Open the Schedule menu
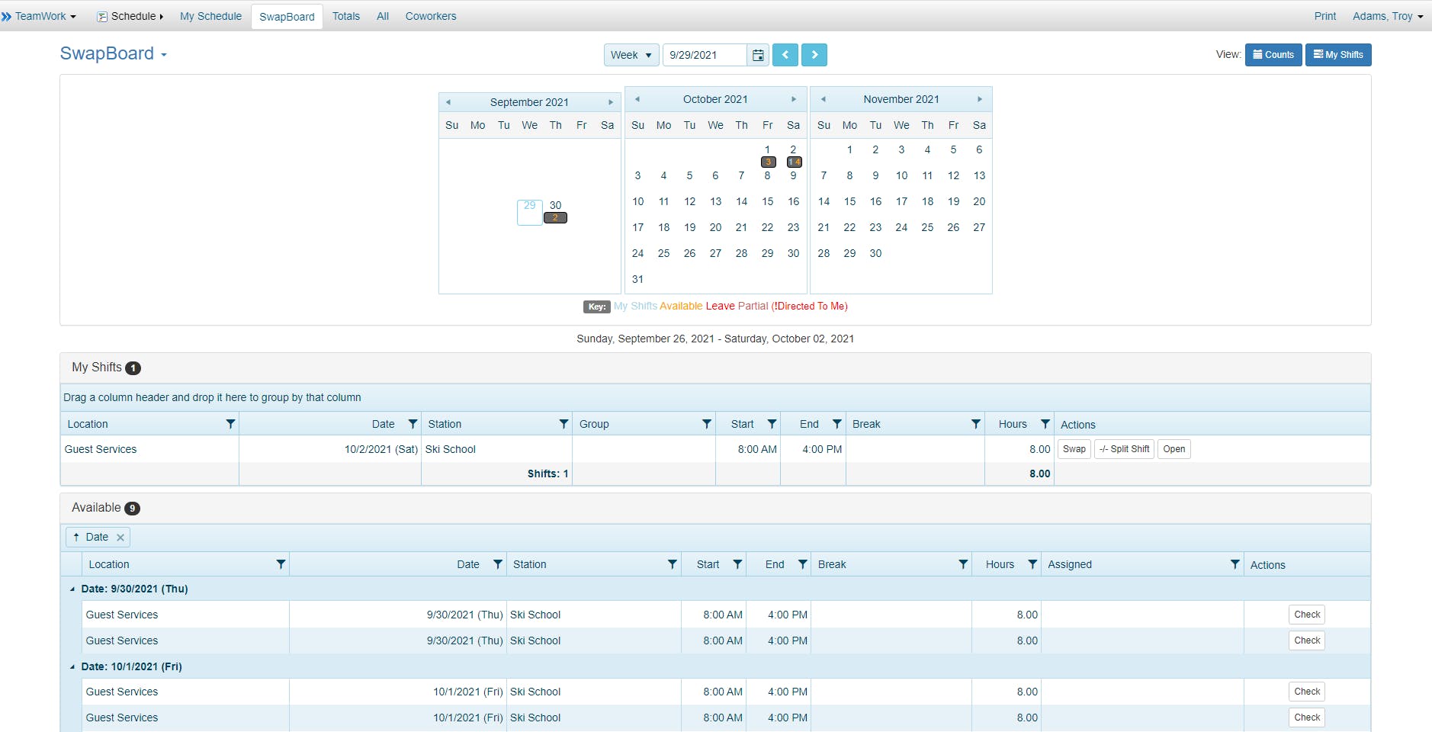 130,15
